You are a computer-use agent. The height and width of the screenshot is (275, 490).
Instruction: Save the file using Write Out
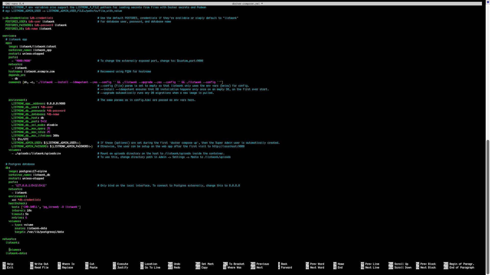click(41, 264)
